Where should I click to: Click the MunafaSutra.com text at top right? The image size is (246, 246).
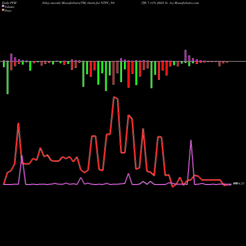[186, 3]
